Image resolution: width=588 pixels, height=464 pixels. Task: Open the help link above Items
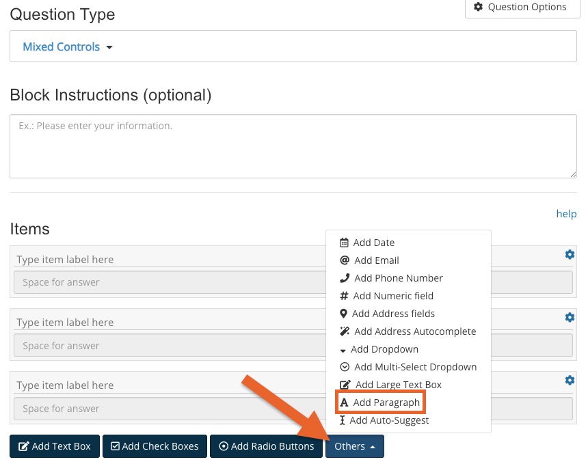pyautogui.click(x=566, y=214)
